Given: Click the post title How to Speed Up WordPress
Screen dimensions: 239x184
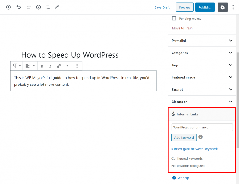Looking at the screenshot, I should point(70,55).
